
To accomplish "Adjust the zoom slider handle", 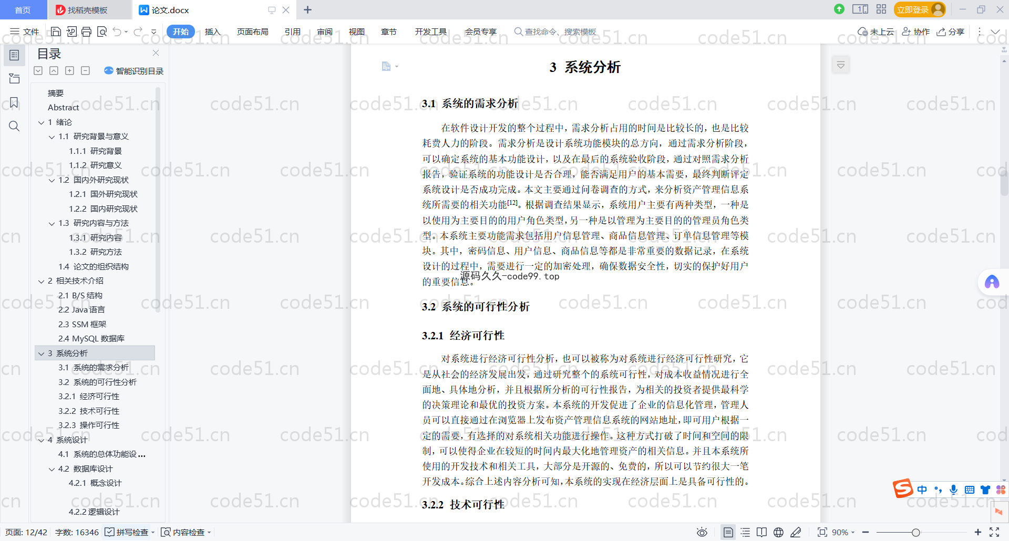I will pyautogui.click(x=915, y=532).
